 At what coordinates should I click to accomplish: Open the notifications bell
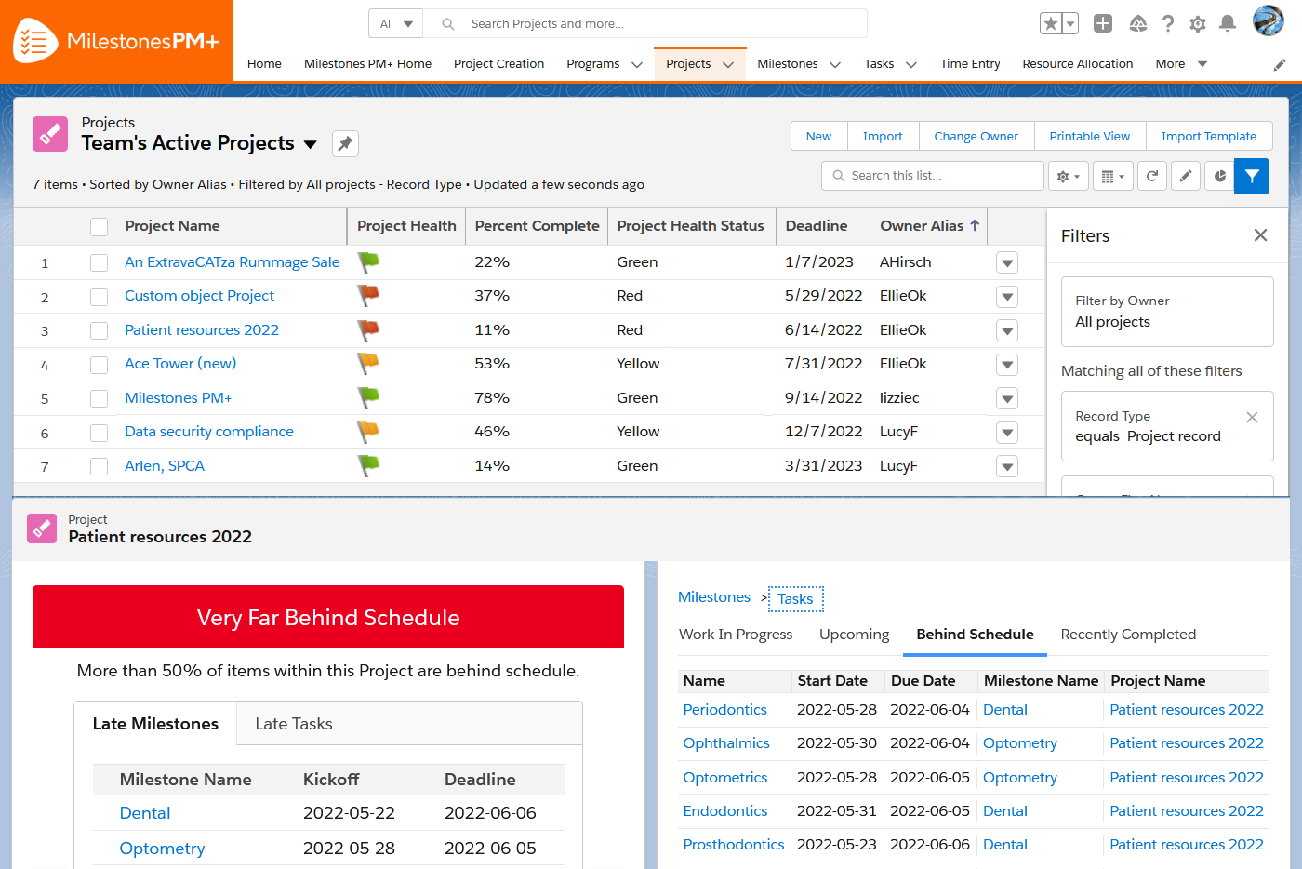coord(1228,23)
